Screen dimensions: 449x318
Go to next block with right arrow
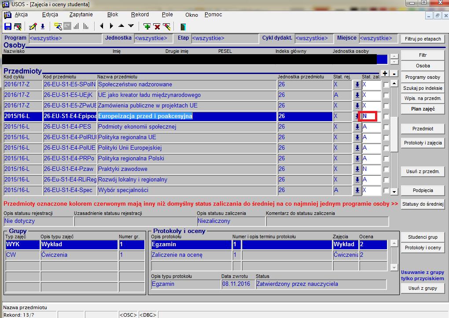pyautogui.click(x=111, y=26)
